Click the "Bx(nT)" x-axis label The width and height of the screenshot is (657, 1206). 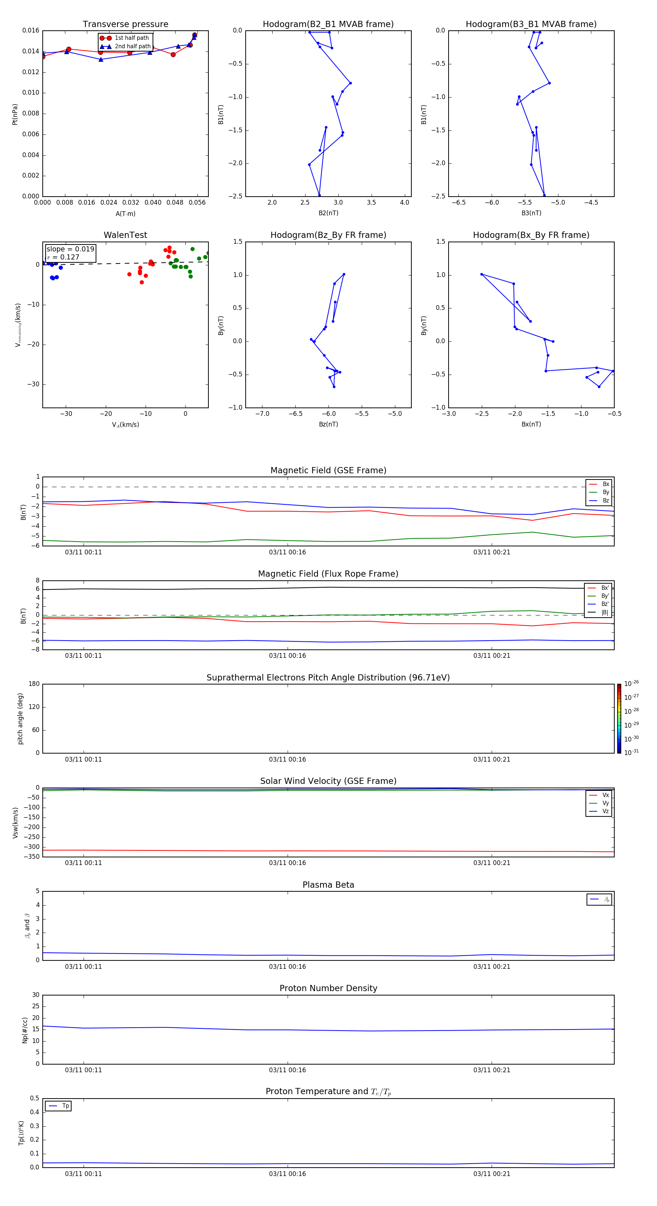click(x=531, y=424)
